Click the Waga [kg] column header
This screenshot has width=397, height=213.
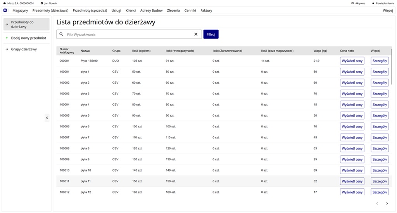click(320, 51)
